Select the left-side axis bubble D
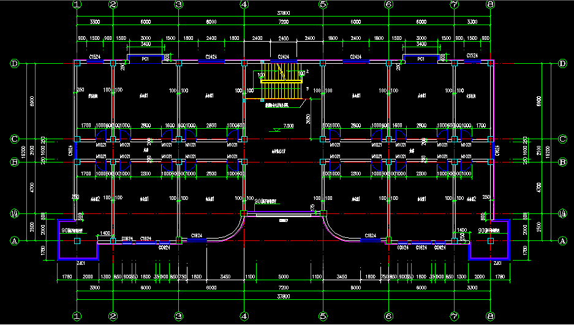Viewport: 574px width, 325px height. tap(14, 63)
